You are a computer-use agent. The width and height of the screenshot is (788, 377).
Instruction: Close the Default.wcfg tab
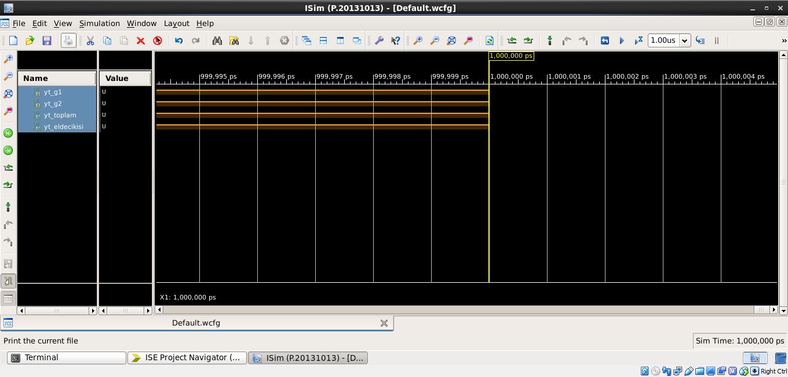pyautogui.click(x=384, y=323)
